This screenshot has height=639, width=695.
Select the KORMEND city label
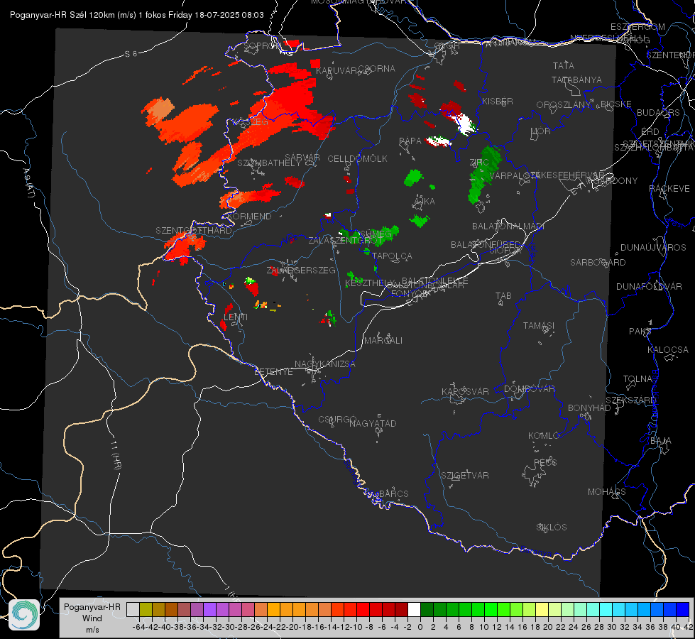pyautogui.click(x=249, y=217)
